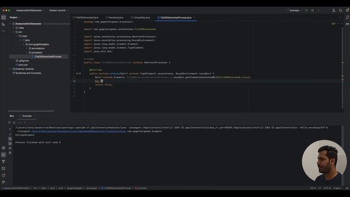Run the Example configuration with play icon
This screenshot has width=350, height=197.
tap(306, 10)
